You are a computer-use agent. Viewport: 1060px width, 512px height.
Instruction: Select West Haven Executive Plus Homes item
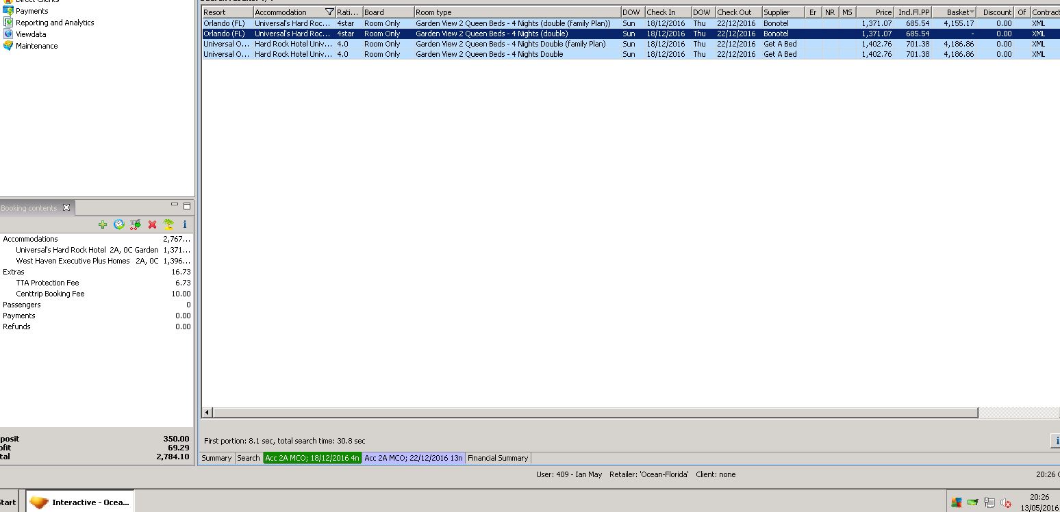[97, 261]
